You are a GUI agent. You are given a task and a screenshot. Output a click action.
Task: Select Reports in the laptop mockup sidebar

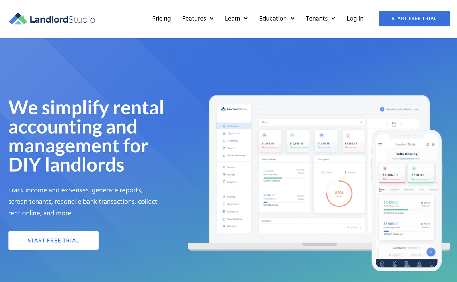tap(229, 148)
